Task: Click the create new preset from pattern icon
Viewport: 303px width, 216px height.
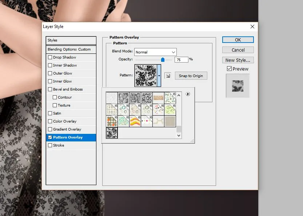Action: 167,76
